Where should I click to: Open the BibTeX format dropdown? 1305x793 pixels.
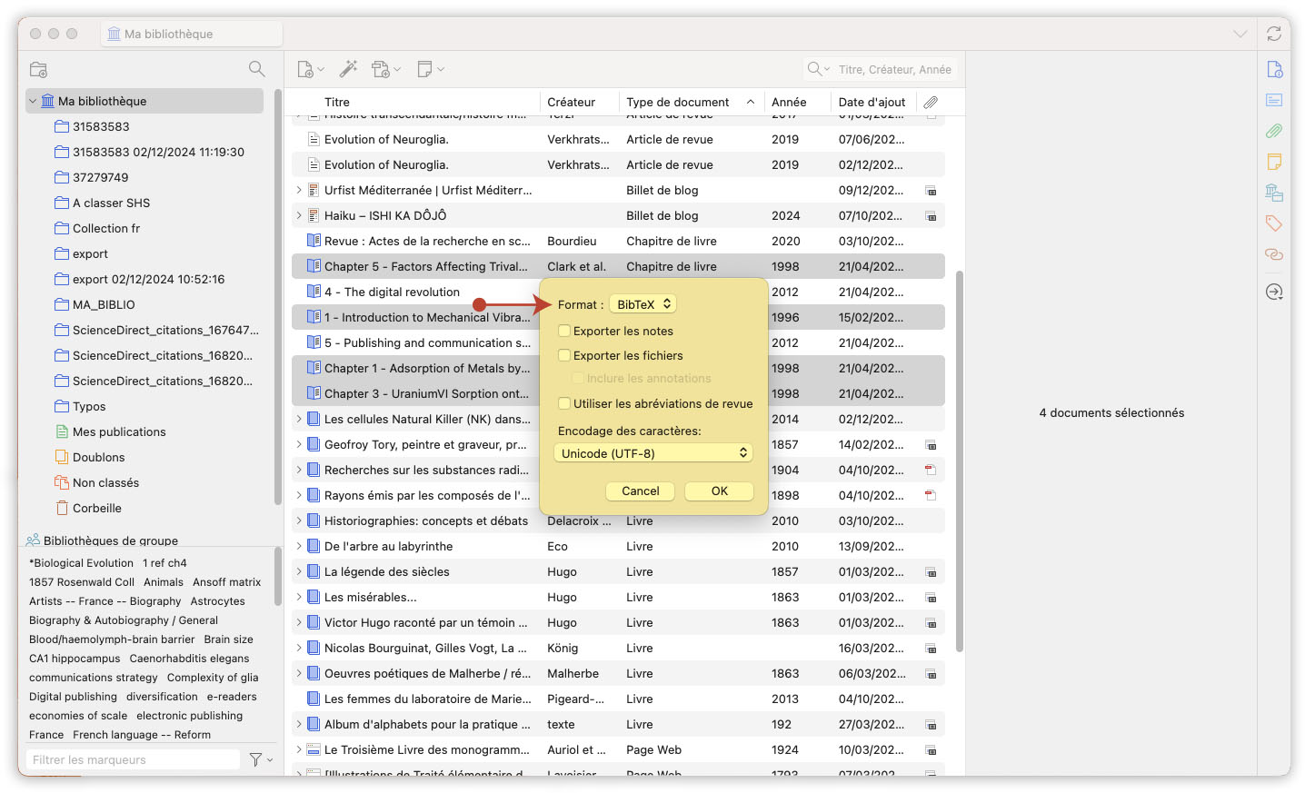[x=643, y=303]
